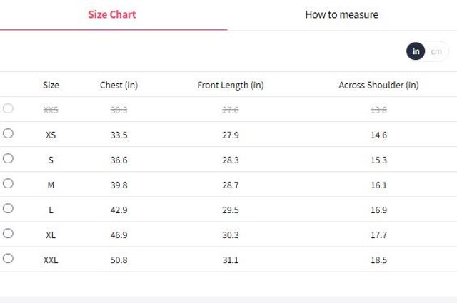Click the front length value 29.5

tap(230, 210)
